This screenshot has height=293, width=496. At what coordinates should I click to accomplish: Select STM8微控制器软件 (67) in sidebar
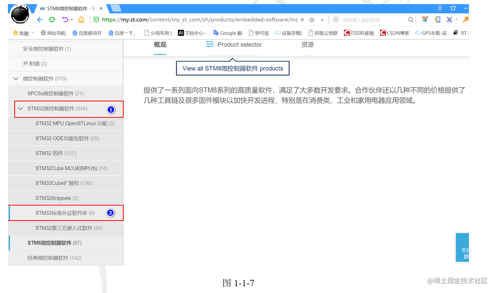[66, 243]
